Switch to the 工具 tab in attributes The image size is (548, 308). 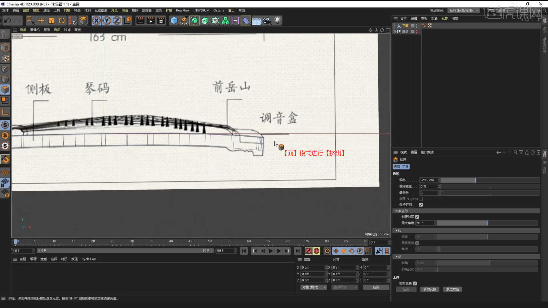(405, 167)
